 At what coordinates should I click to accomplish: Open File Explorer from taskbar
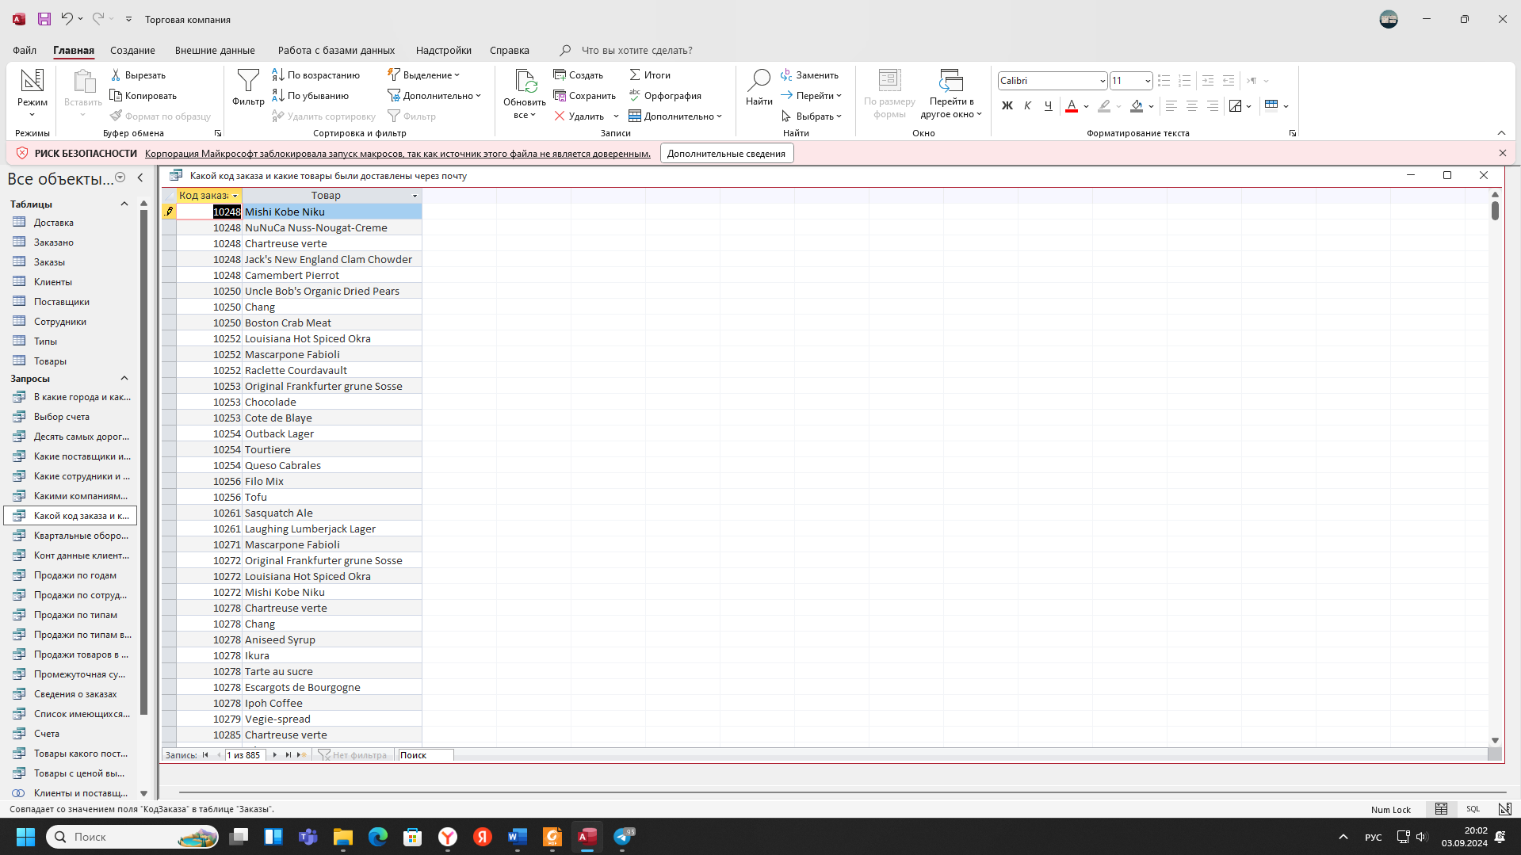point(343,837)
